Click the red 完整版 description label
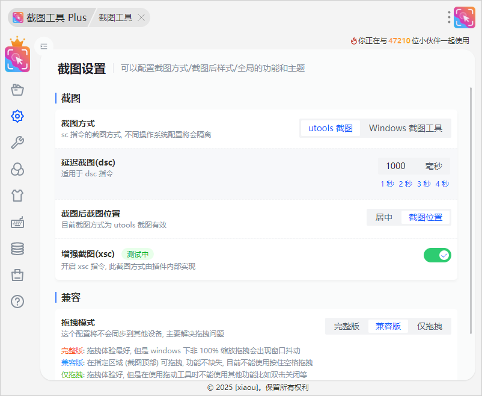 72,350
